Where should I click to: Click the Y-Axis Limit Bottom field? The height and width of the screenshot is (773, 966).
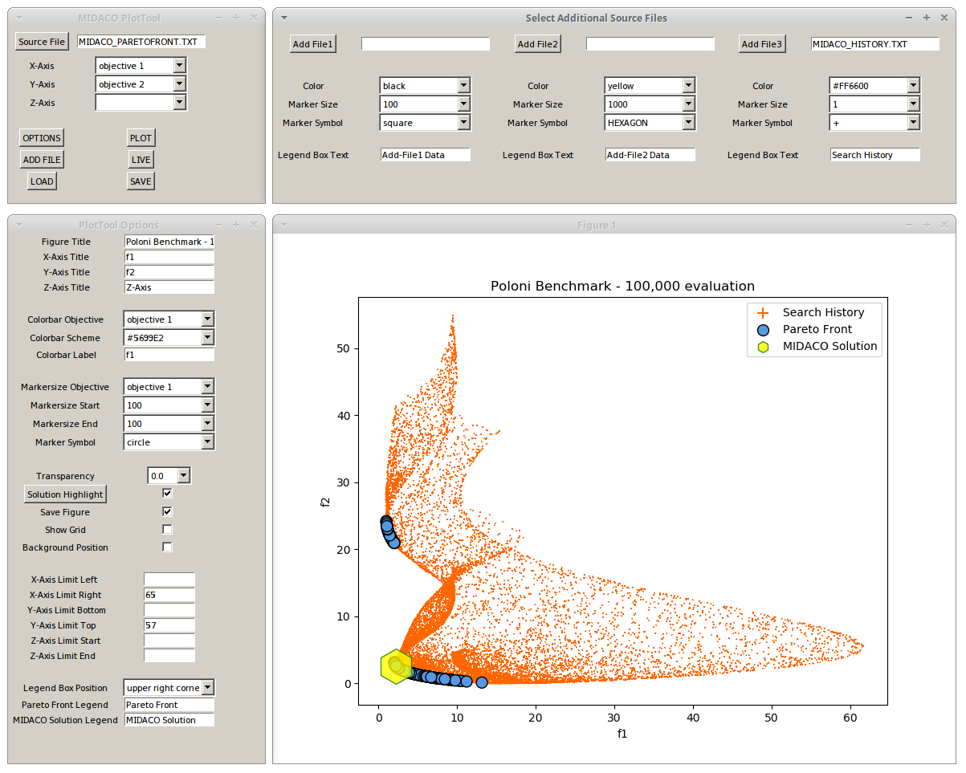[169, 610]
